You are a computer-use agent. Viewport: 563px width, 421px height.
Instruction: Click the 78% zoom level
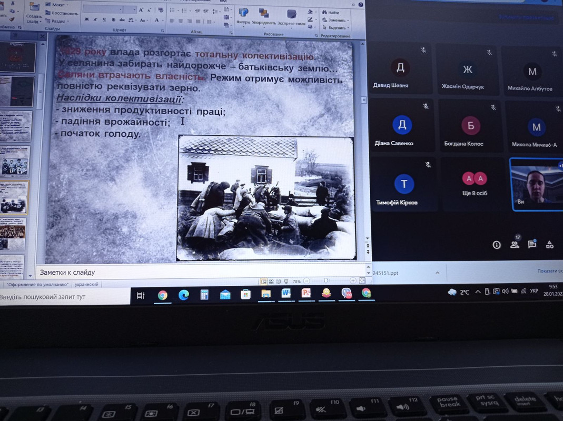(297, 282)
